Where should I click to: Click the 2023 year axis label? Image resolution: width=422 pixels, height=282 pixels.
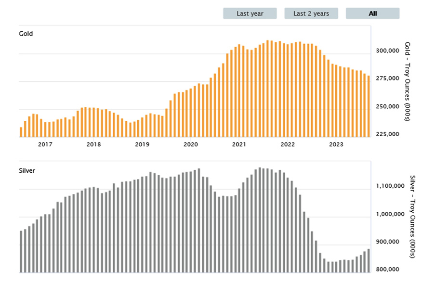tap(336, 144)
